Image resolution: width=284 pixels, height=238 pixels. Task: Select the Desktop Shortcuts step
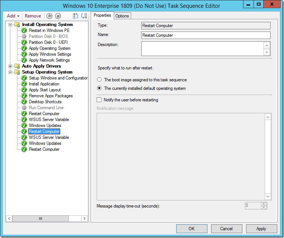point(45,102)
